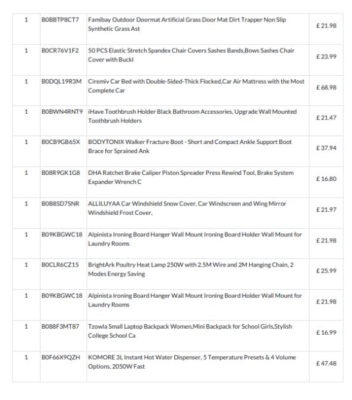This screenshot has height=400, width=352.
Task: Click the £ 23.99 price cell
Action: coord(326,57)
